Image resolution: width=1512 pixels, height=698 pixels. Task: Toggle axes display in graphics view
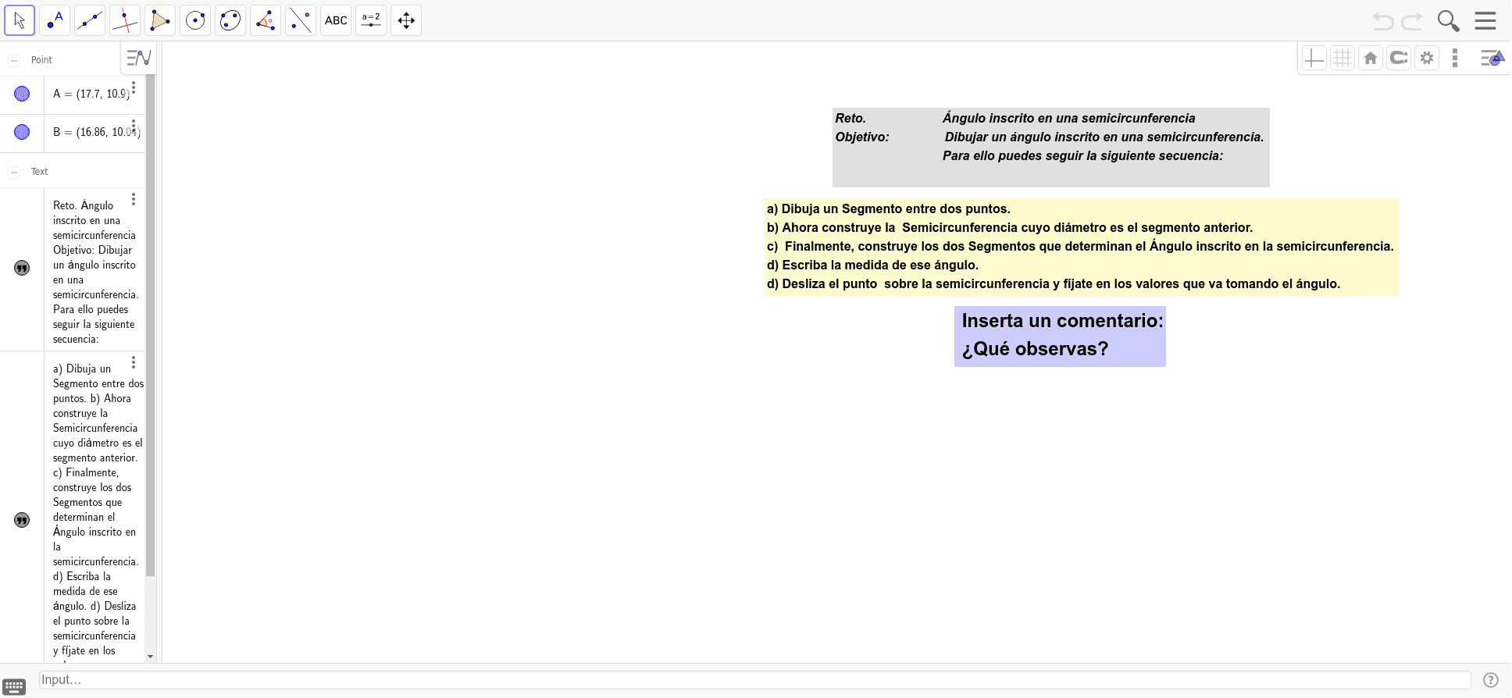(x=1314, y=58)
